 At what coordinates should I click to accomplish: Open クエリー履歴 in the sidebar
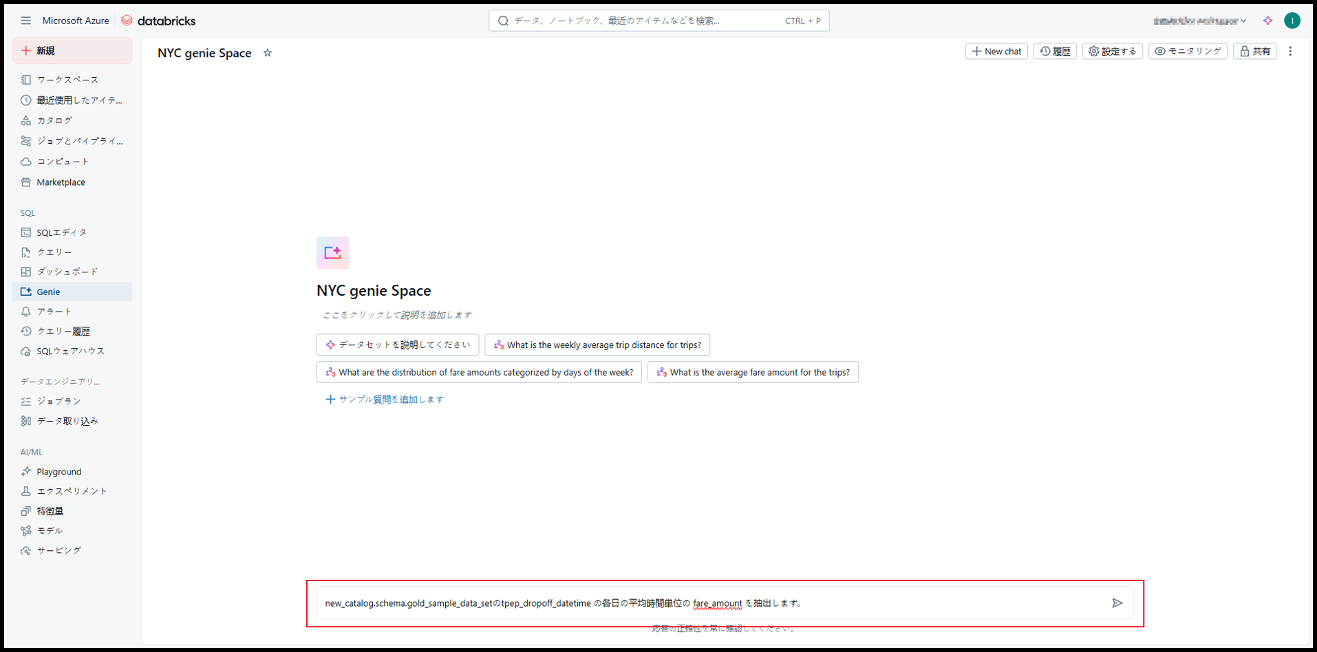(x=72, y=332)
